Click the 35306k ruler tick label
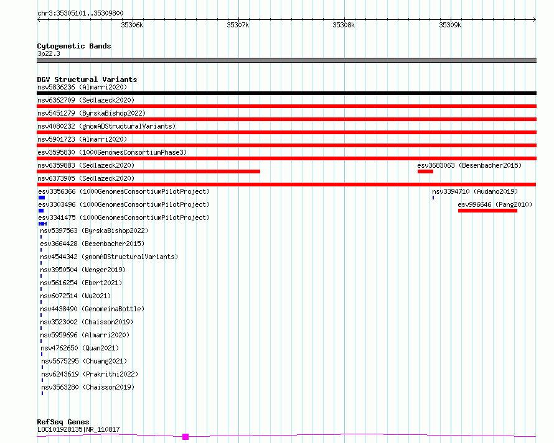 point(132,25)
